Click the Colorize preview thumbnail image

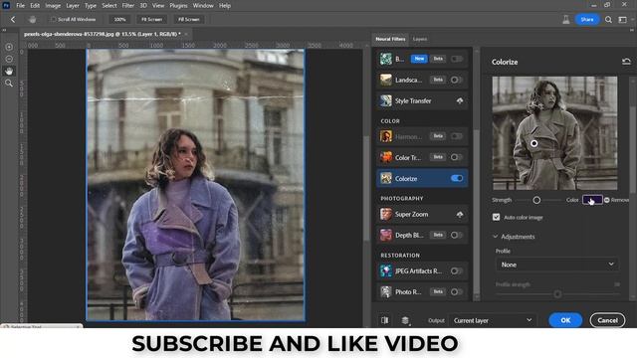point(555,133)
